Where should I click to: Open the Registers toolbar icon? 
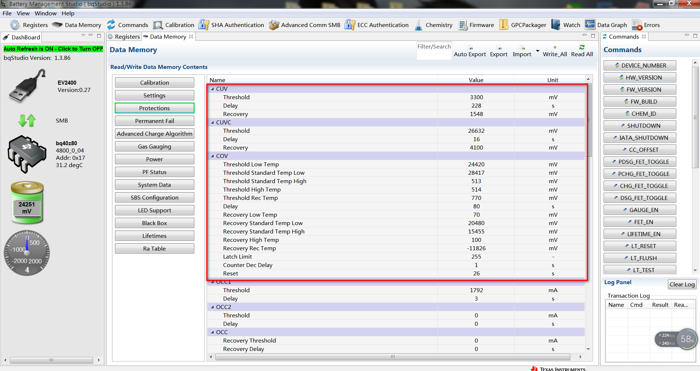click(15, 25)
